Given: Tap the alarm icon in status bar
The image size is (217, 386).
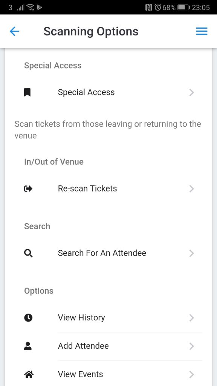Looking at the screenshot, I should (x=158, y=8).
